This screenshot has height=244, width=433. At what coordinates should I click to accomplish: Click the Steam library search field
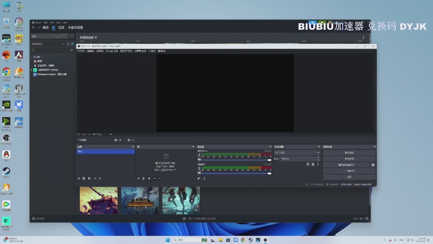point(50,50)
